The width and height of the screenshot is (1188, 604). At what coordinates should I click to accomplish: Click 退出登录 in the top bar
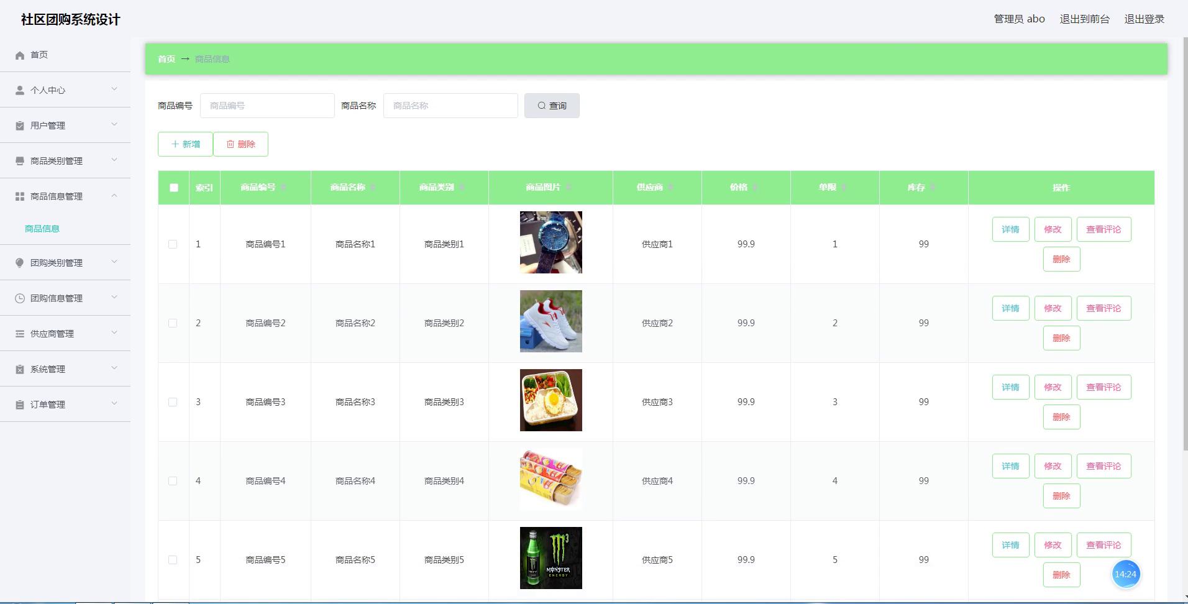(x=1144, y=19)
